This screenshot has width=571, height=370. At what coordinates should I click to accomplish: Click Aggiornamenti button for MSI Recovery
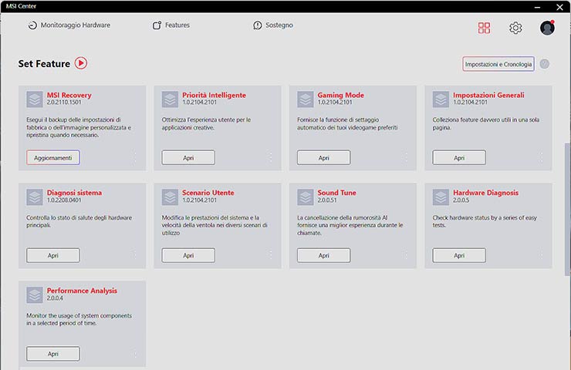[52, 157]
